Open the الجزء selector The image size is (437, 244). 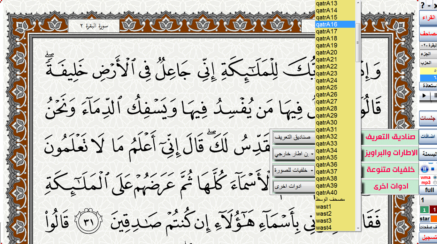coord(428,54)
